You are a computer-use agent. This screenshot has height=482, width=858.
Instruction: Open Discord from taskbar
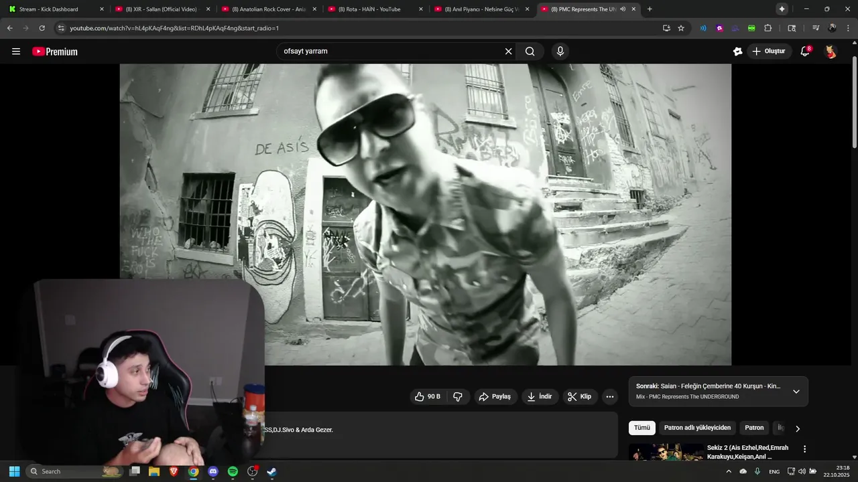[213, 471]
